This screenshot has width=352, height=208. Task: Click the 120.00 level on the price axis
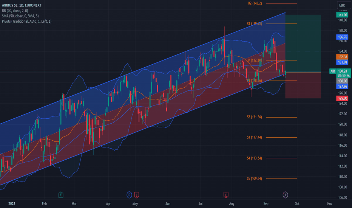coord(343,124)
